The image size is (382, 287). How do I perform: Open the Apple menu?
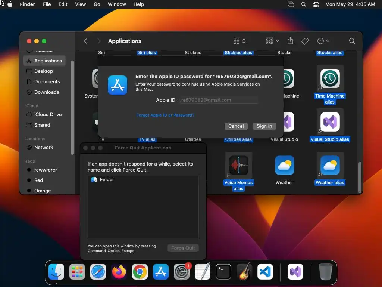(10, 4)
